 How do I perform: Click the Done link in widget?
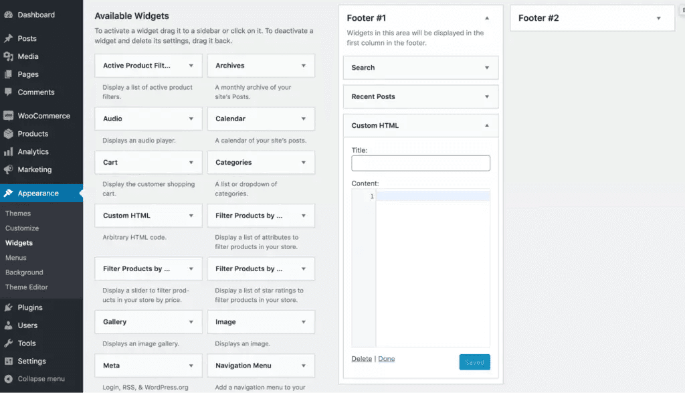[387, 359]
